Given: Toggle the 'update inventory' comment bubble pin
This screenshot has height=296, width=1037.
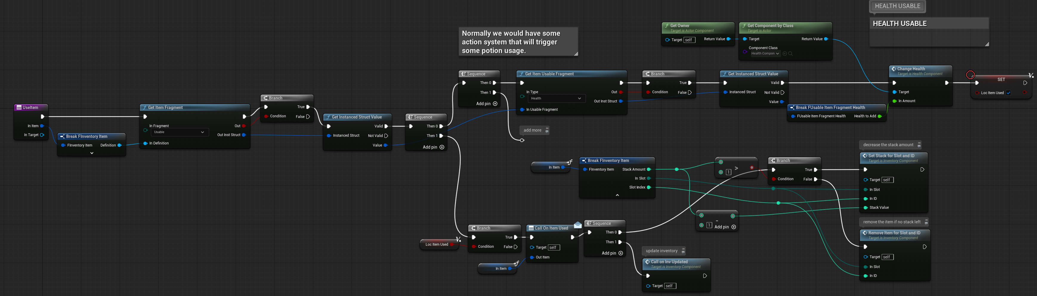Looking at the screenshot, I should 683,251.
